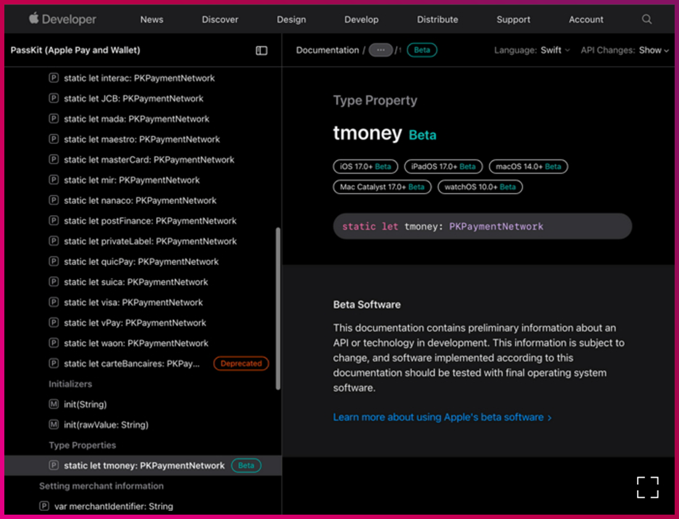Click the Documentation breadcrumb link
Image resolution: width=679 pixels, height=519 pixels.
coord(327,51)
